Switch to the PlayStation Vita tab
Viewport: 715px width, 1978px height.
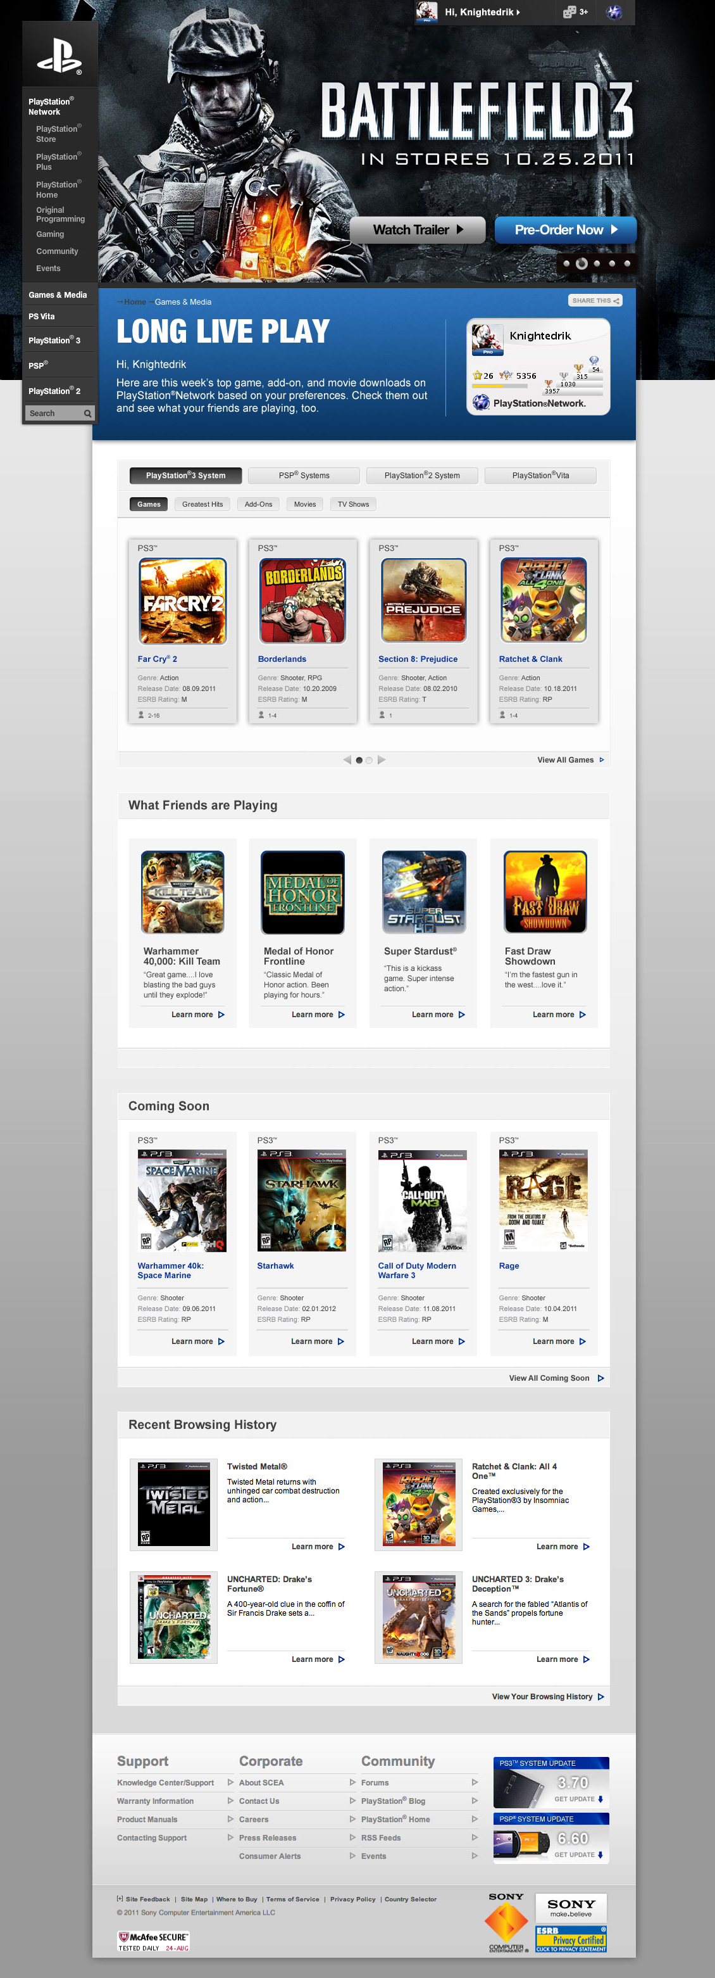pyautogui.click(x=541, y=475)
